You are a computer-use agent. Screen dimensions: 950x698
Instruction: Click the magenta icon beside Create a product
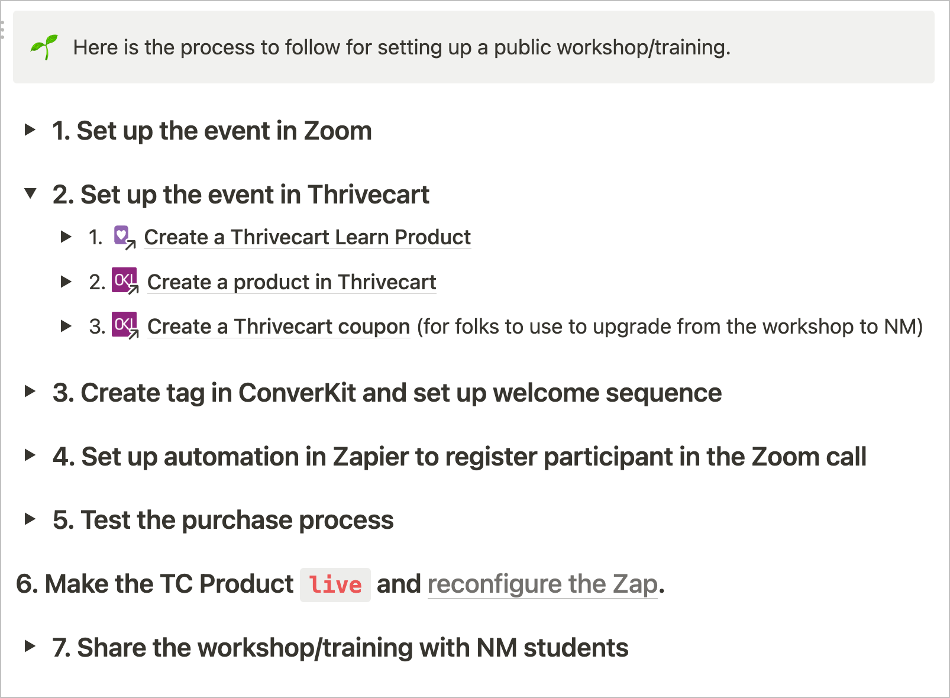click(x=125, y=281)
